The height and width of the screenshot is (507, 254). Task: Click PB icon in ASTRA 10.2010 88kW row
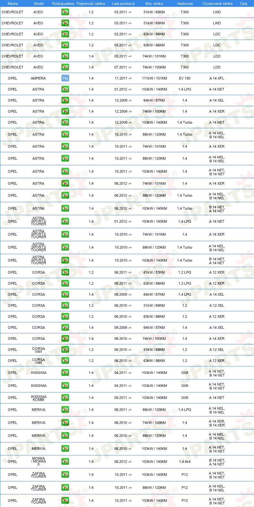click(65, 134)
